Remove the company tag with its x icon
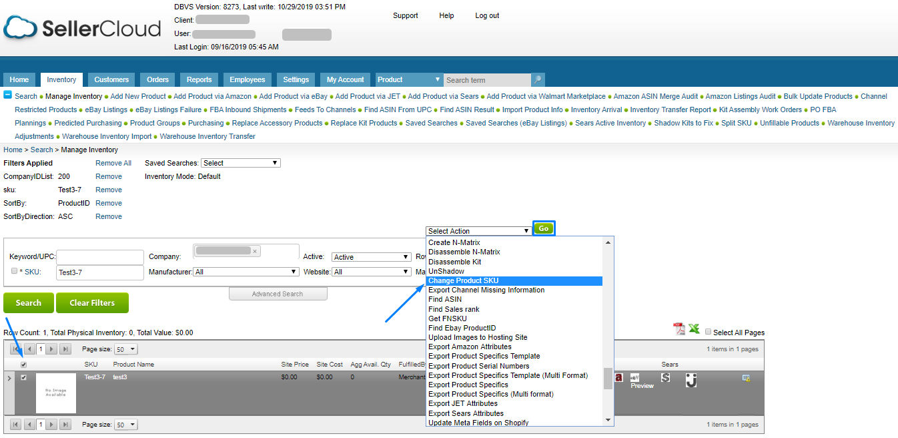 click(255, 251)
